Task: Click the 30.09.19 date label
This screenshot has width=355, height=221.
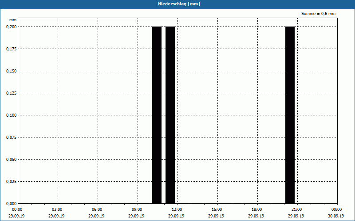Action: point(336,216)
